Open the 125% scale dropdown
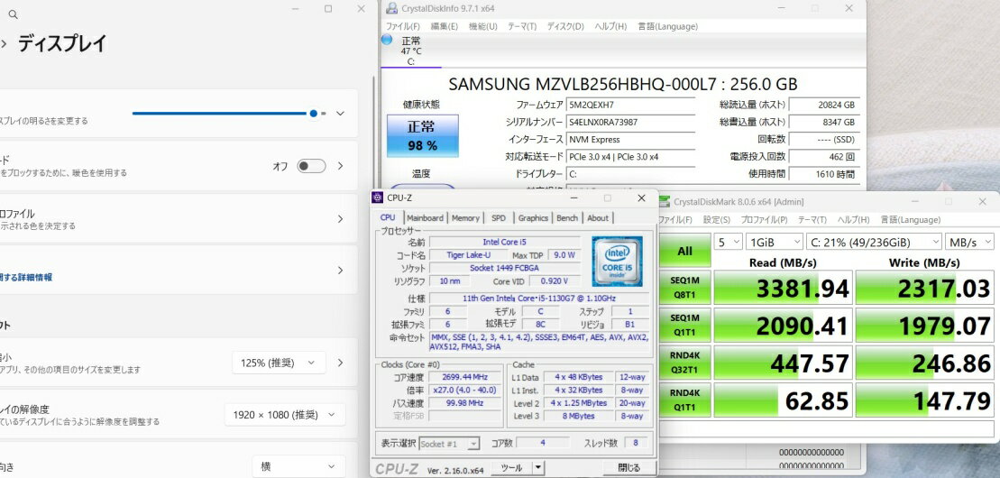Image resolution: width=1000 pixels, height=478 pixels. tap(279, 363)
